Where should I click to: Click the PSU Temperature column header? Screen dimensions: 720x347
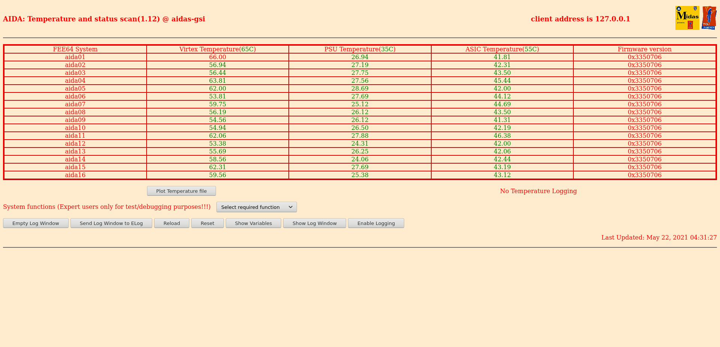360,49
